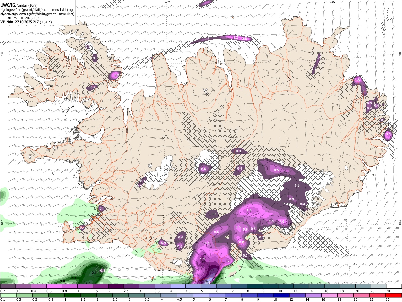The image size is (402, 302).
Task: Click the '15W' longitude label
Action: [x=333, y=2]
